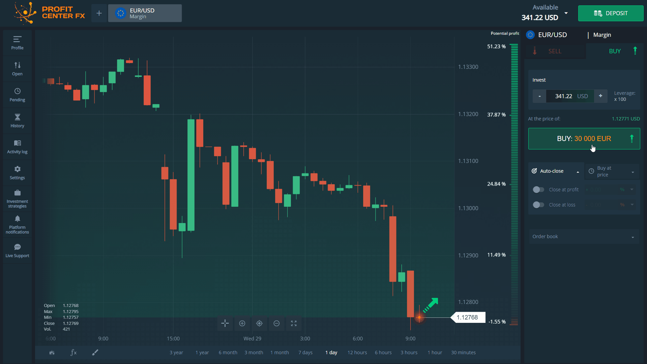Switch to the BUY tab
The width and height of the screenshot is (647, 364).
click(x=615, y=51)
